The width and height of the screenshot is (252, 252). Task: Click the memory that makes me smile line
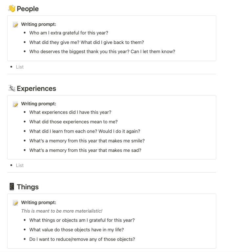[87, 141]
